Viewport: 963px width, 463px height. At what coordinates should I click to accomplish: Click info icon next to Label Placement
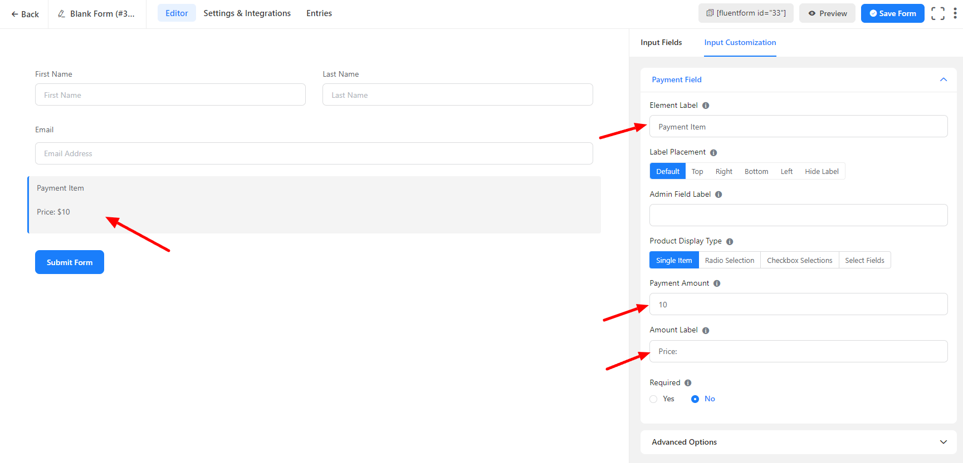click(x=713, y=153)
